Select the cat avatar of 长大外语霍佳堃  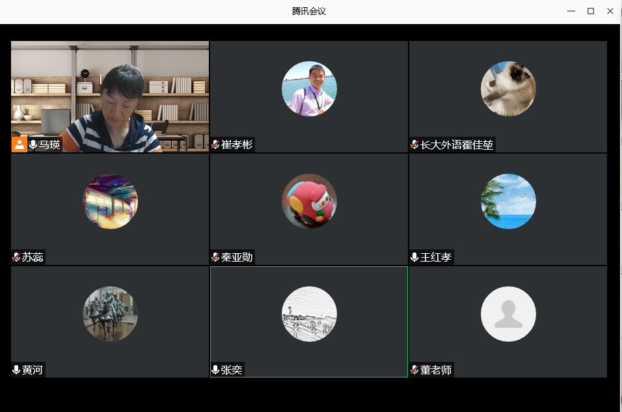[508, 89]
